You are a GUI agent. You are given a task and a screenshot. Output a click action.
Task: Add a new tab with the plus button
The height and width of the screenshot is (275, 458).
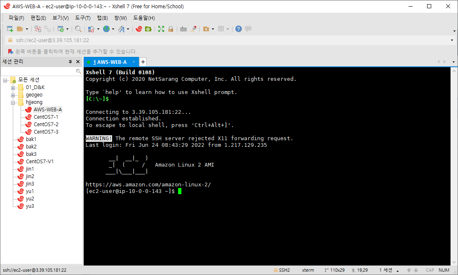click(143, 62)
